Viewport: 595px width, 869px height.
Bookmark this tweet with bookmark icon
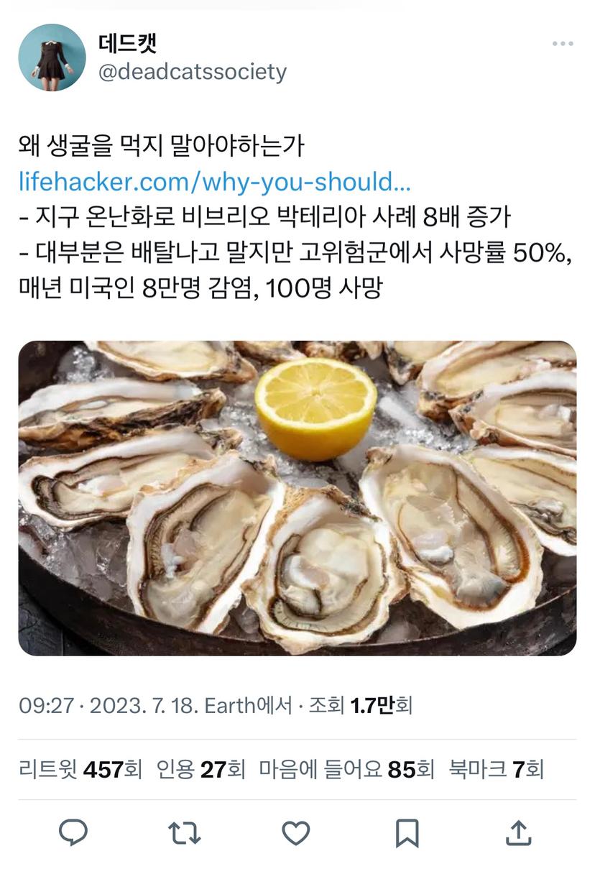point(407,833)
